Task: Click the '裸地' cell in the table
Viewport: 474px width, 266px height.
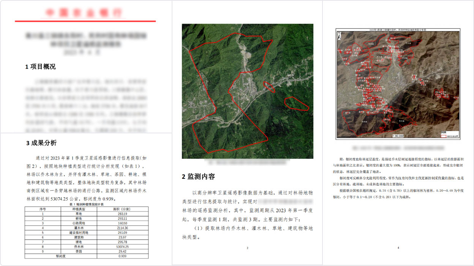Action: [x=79, y=242]
